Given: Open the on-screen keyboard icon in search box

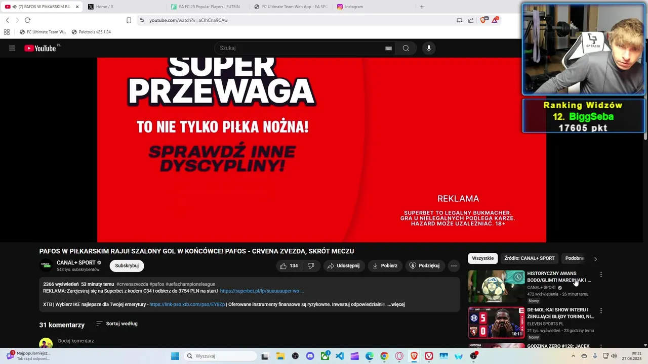Looking at the screenshot, I should 388,48.
